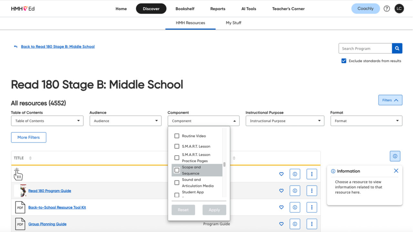Click the PDF icon for Group Planning Guide
The height and width of the screenshot is (232, 413).
20,224
